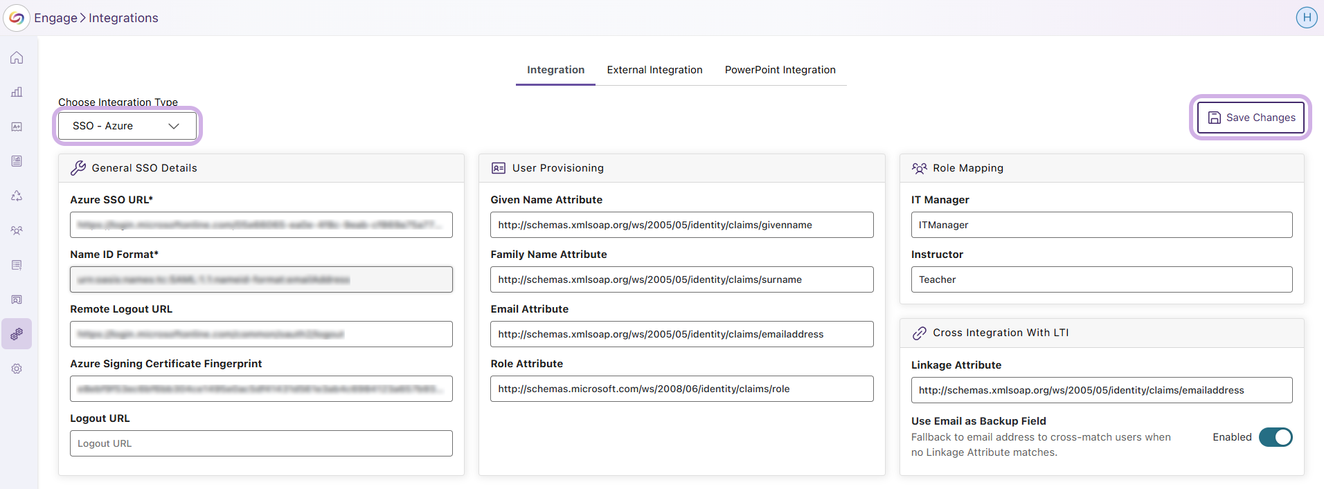Click the Azure SSO URL* label
Screen dimensions: 1324x489
point(111,200)
